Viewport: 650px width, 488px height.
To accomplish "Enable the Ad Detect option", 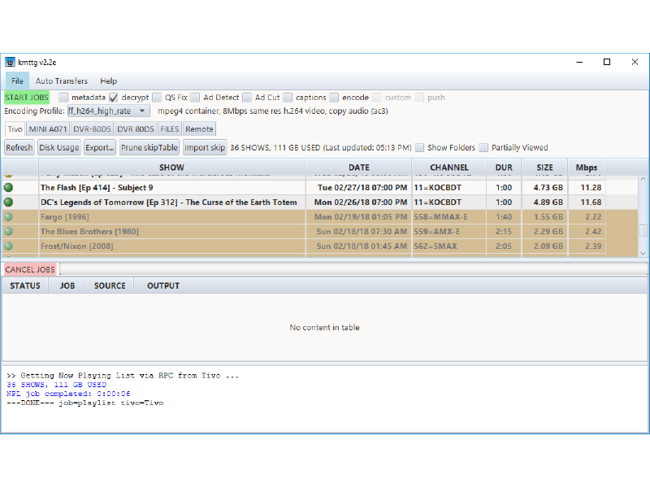I will [196, 98].
